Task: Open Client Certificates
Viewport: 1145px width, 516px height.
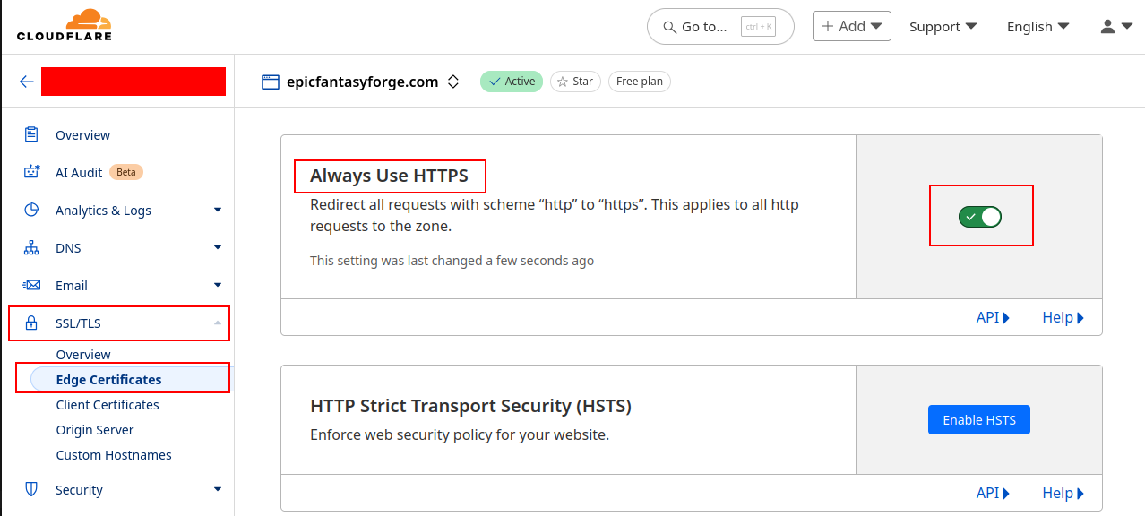Action: pyautogui.click(x=108, y=405)
